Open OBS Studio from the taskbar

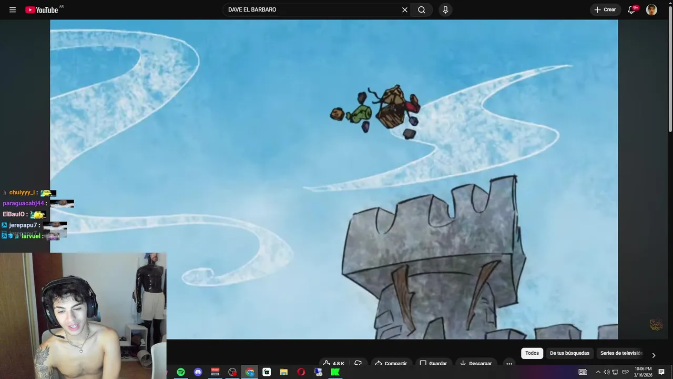click(x=232, y=372)
